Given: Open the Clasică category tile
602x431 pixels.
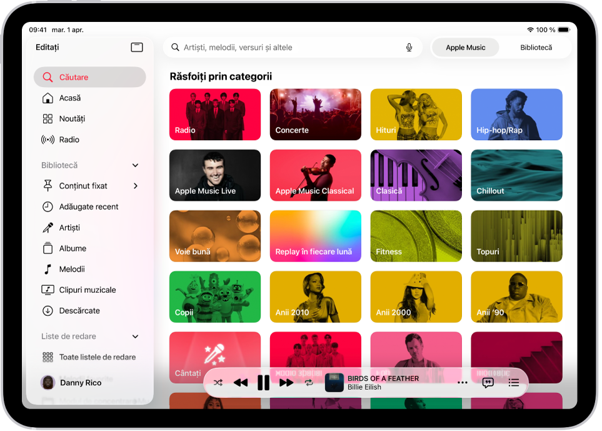Looking at the screenshot, I should coord(416,175).
